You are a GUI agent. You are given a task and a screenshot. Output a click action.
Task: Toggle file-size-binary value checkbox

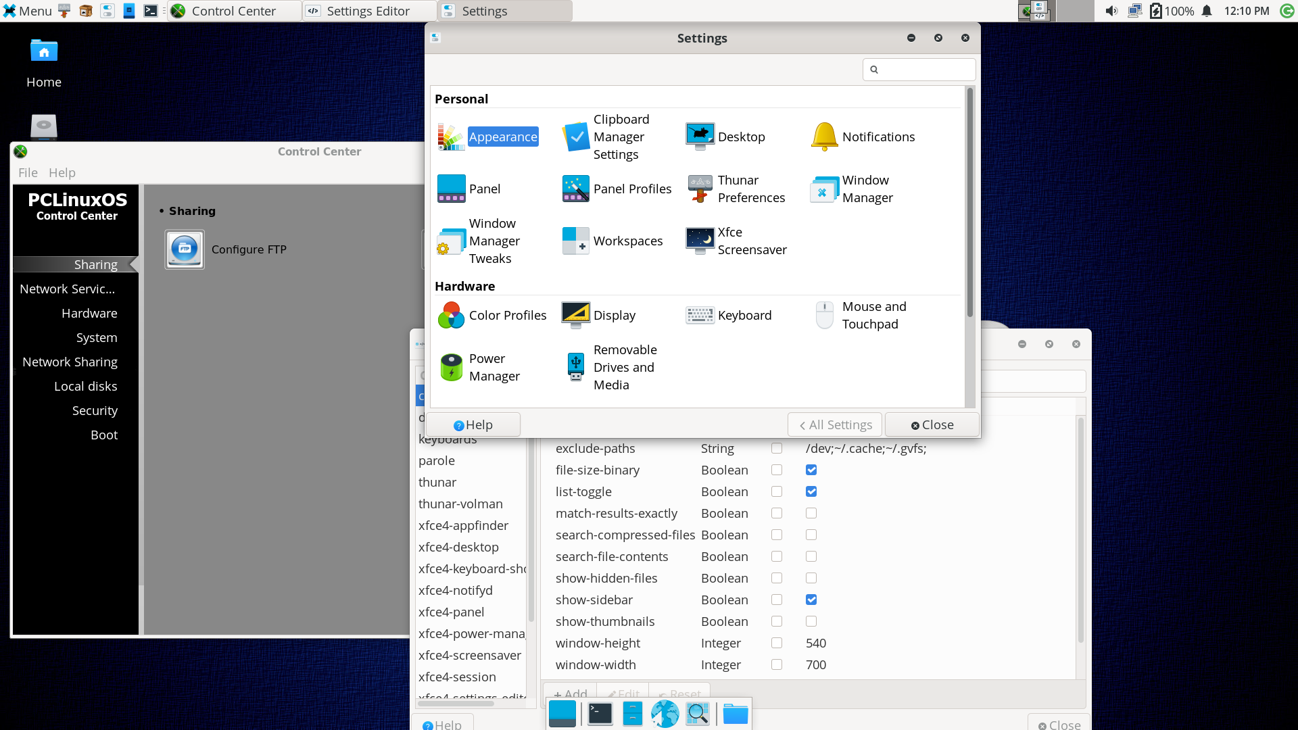[x=811, y=470]
